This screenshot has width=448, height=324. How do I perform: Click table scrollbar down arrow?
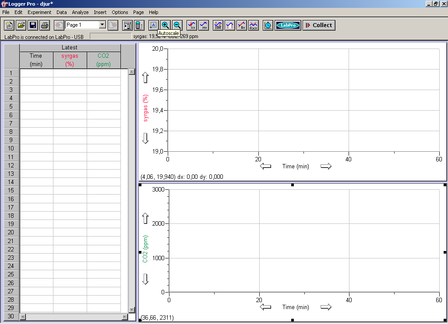click(132, 310)
